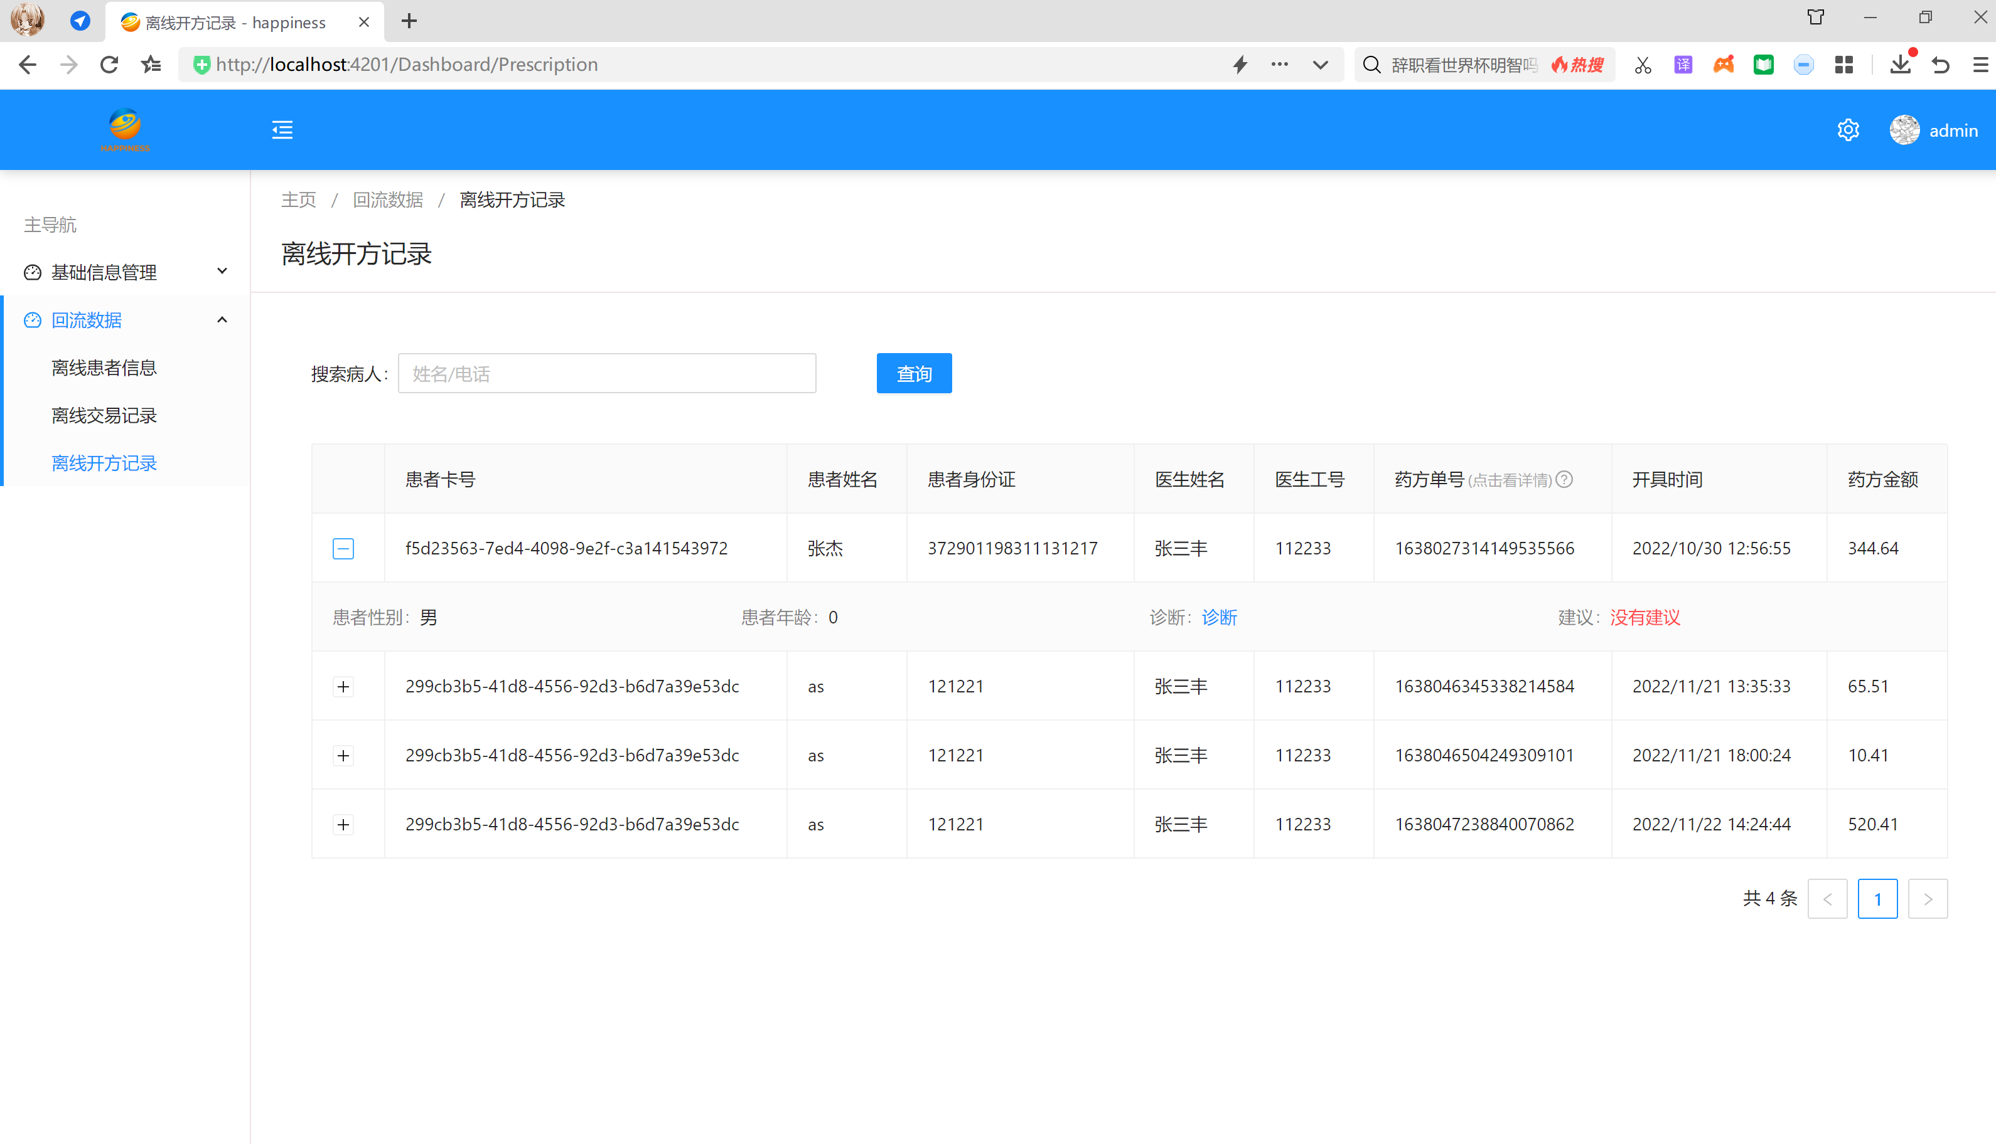Click the blue 诊断 link

point(1220,618)
